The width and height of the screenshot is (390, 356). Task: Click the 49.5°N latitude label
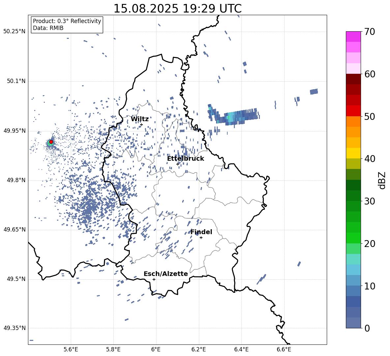click(x=16, y=279)
